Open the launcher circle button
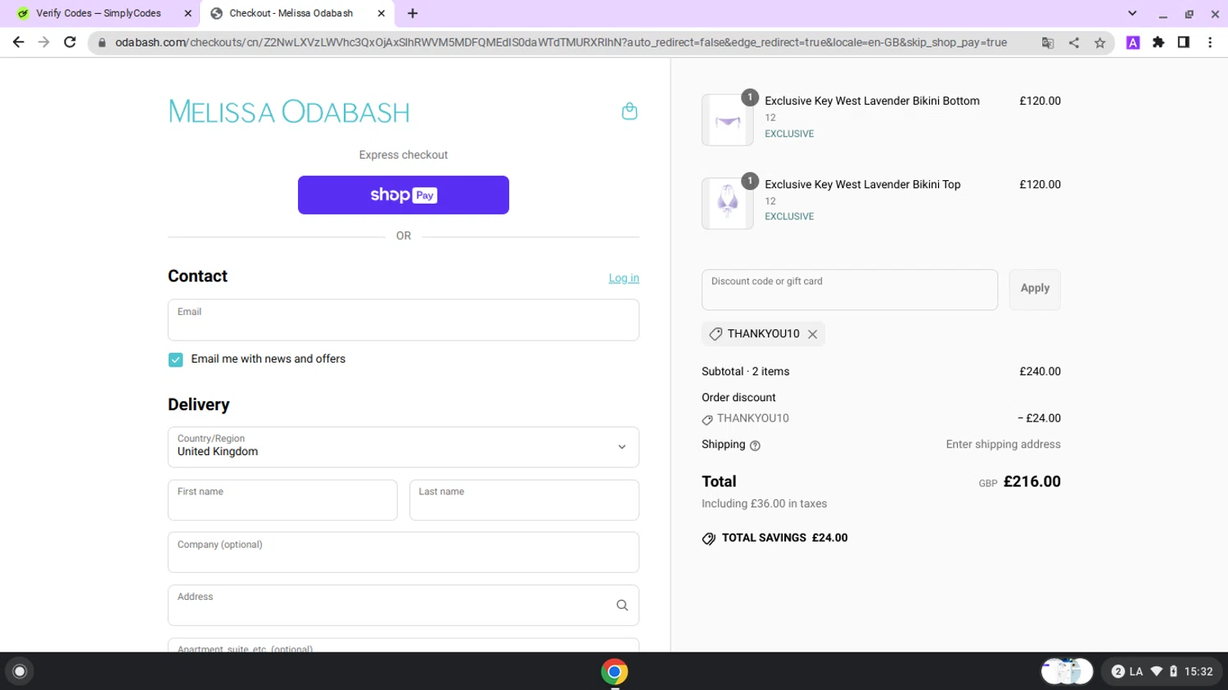The image size is (1228, 690). (x=20, y=671)
